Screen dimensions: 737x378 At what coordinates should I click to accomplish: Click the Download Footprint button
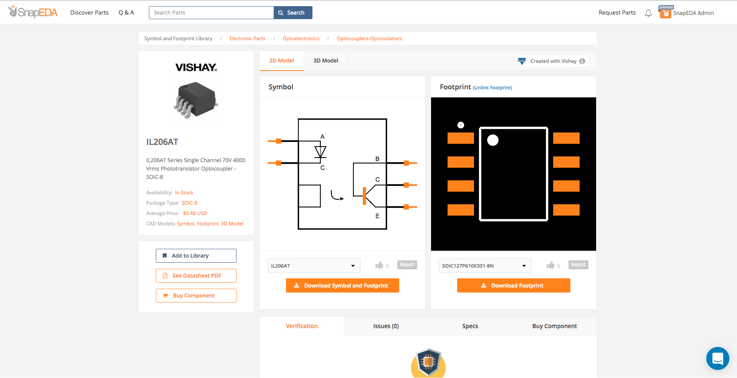coord(514,286)
